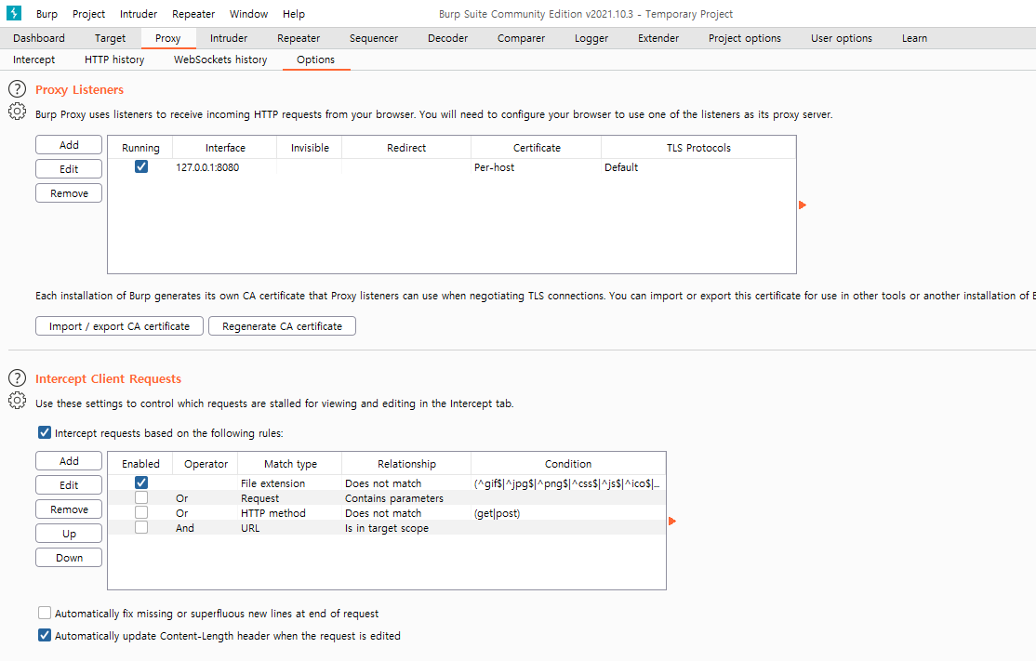Image resolution: width=1036 pixels, height=661 pixels.
Task: Click the Per-host certificate cell
Action: click(537, 167)
